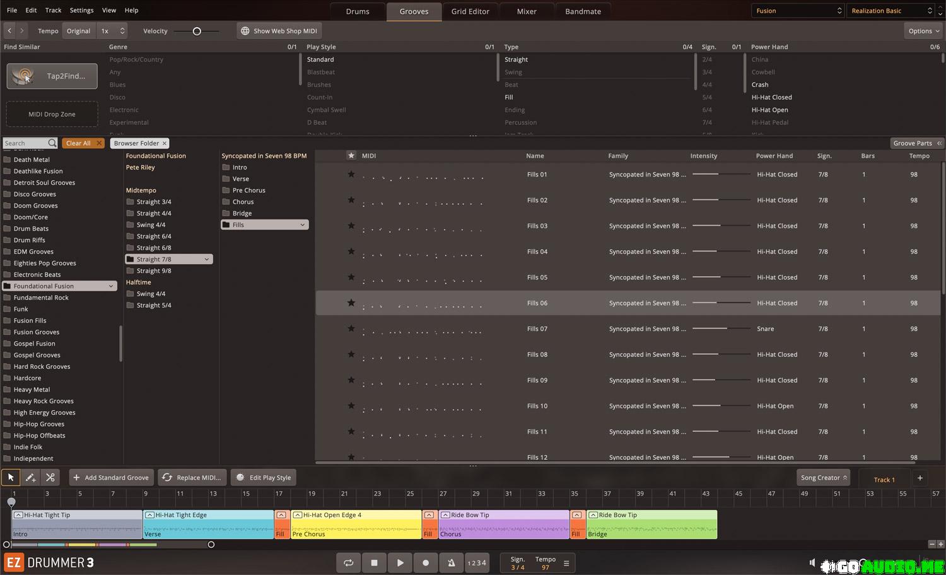
Task: Filter by Hi-Hat Open power hand
Action: click(x=769, y=110)
